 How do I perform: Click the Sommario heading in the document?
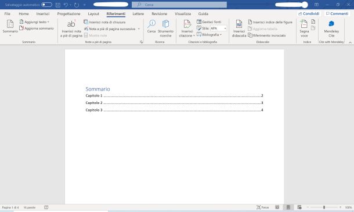97,89
